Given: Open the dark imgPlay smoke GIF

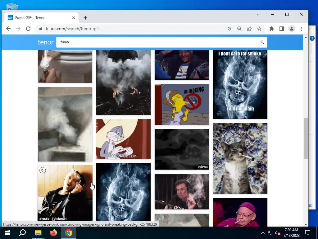Looking at the screenshot, I should click(182, 149).
